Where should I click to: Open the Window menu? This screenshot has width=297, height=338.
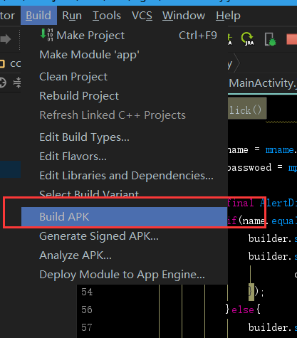[184, 16]
